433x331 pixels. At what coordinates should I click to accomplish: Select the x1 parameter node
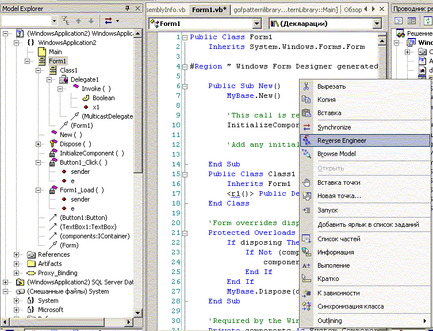click(96, 107)
